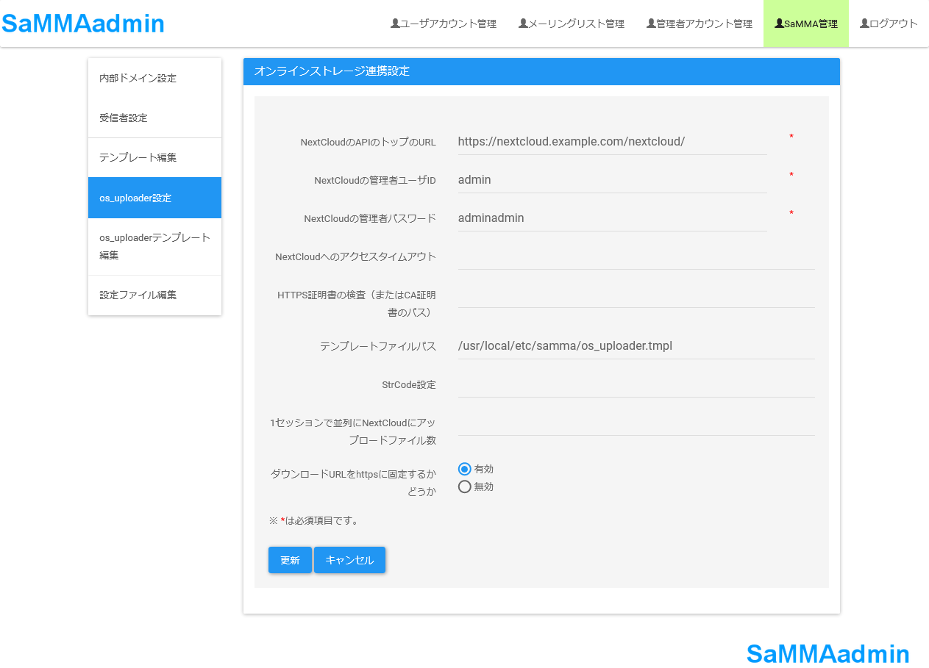This screenshot has height=668, width=929.
Task: Focus the 並列アップロードファイル数 field
Action: pyautogui.click(x=636, y=422)
